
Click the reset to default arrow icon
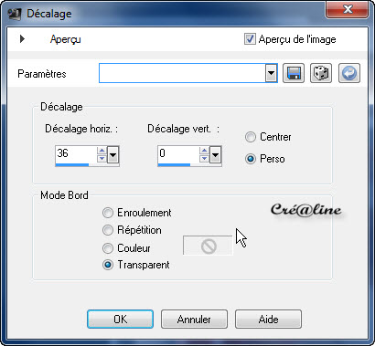click(x=349, y=73)
